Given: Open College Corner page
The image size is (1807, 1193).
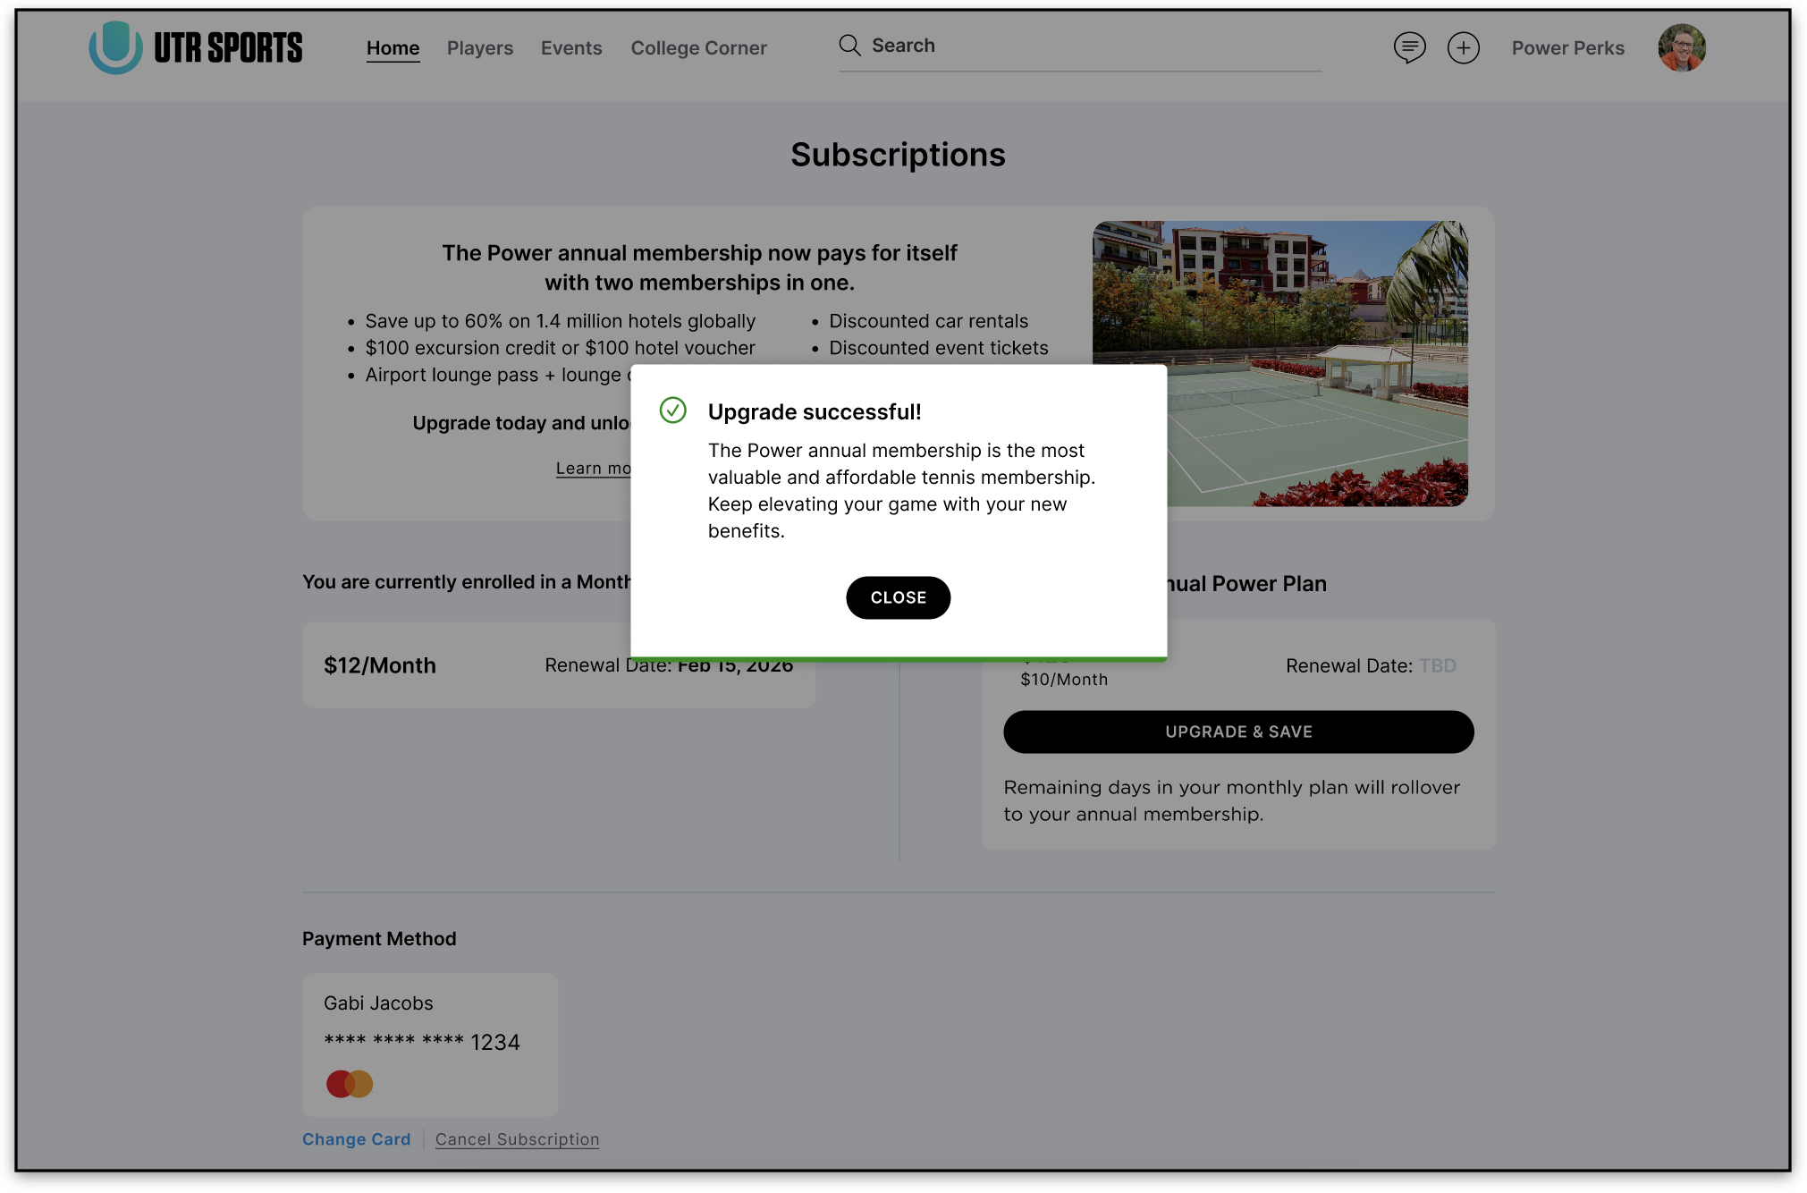Looking at the screenshot, I should 698,48.
